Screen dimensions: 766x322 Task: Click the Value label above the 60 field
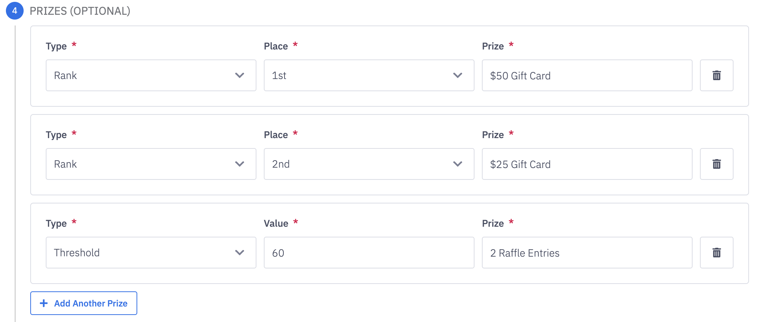(276, 223)
